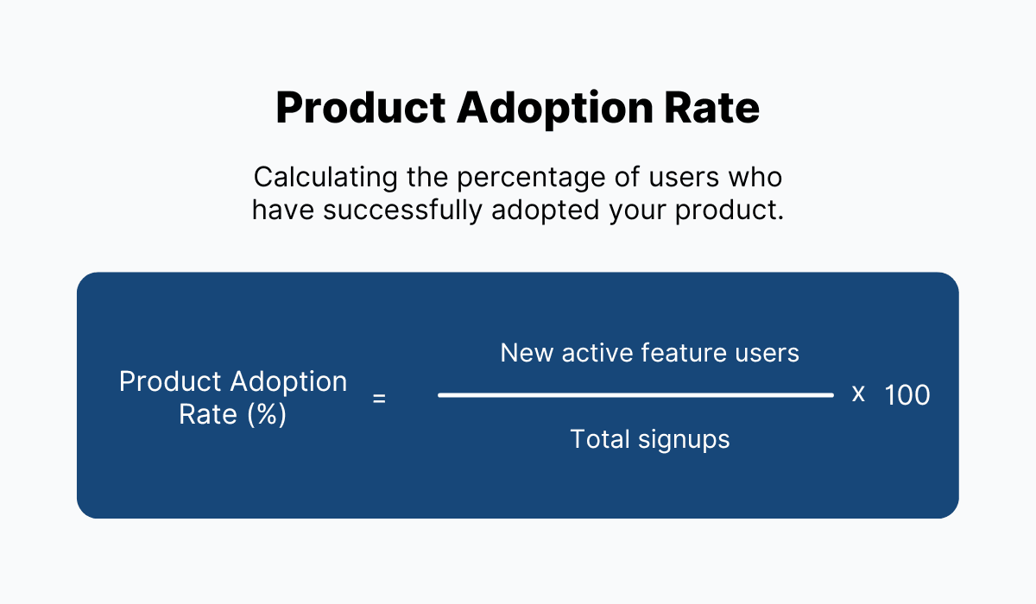
Task: Click the equals sign in the formula
Action: (x=379, y=399)
